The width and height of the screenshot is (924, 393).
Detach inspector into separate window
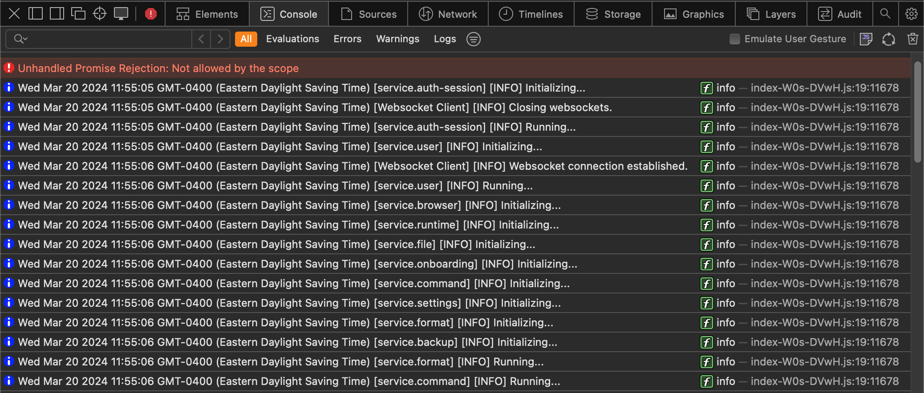(x=78, y=14)
